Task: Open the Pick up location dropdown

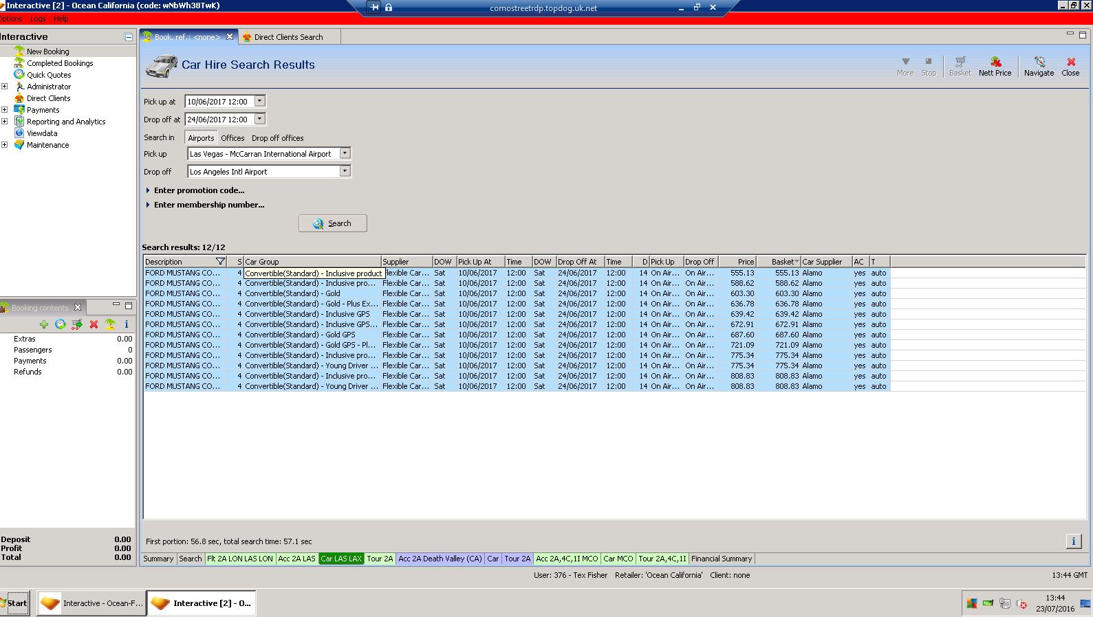Action: 345,154
